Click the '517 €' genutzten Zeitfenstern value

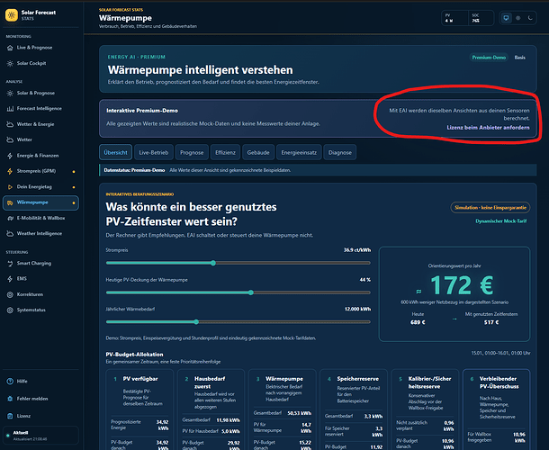491,322
